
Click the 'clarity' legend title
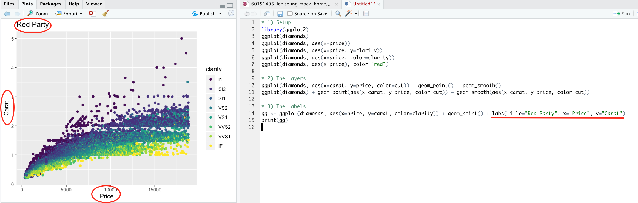tap(214, 69)
